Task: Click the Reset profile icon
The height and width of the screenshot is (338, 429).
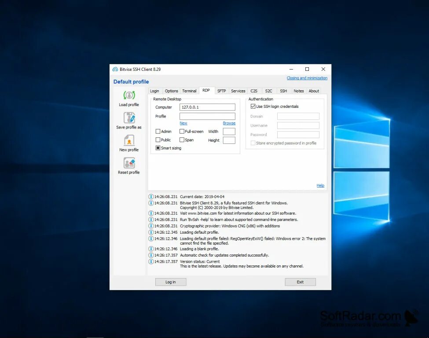Action: [x=129, y=163]
